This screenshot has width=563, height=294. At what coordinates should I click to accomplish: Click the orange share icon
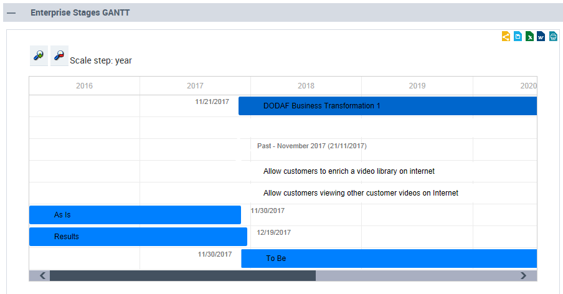point(506,37)
